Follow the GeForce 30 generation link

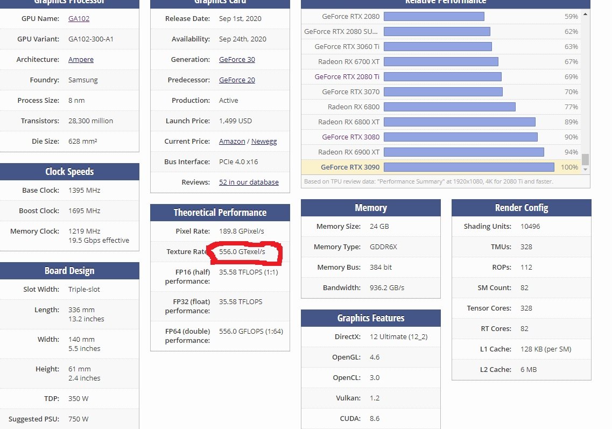[237, 59]
